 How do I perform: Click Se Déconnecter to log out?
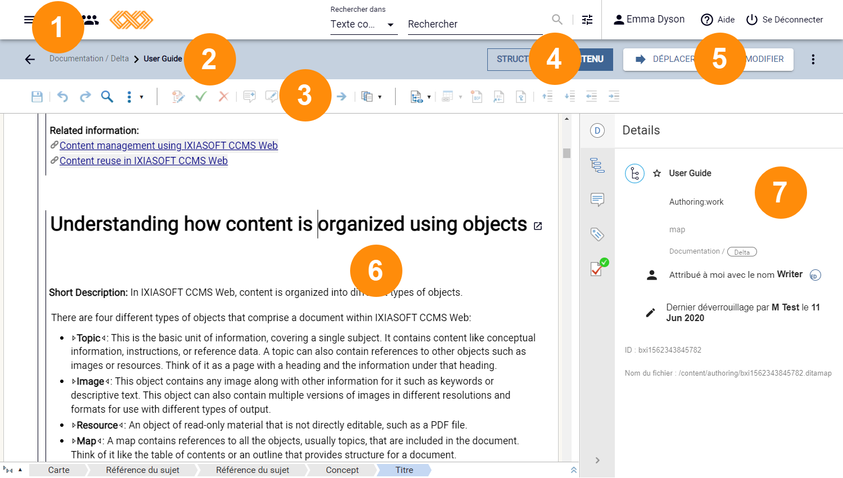click(x=784, y=20)
